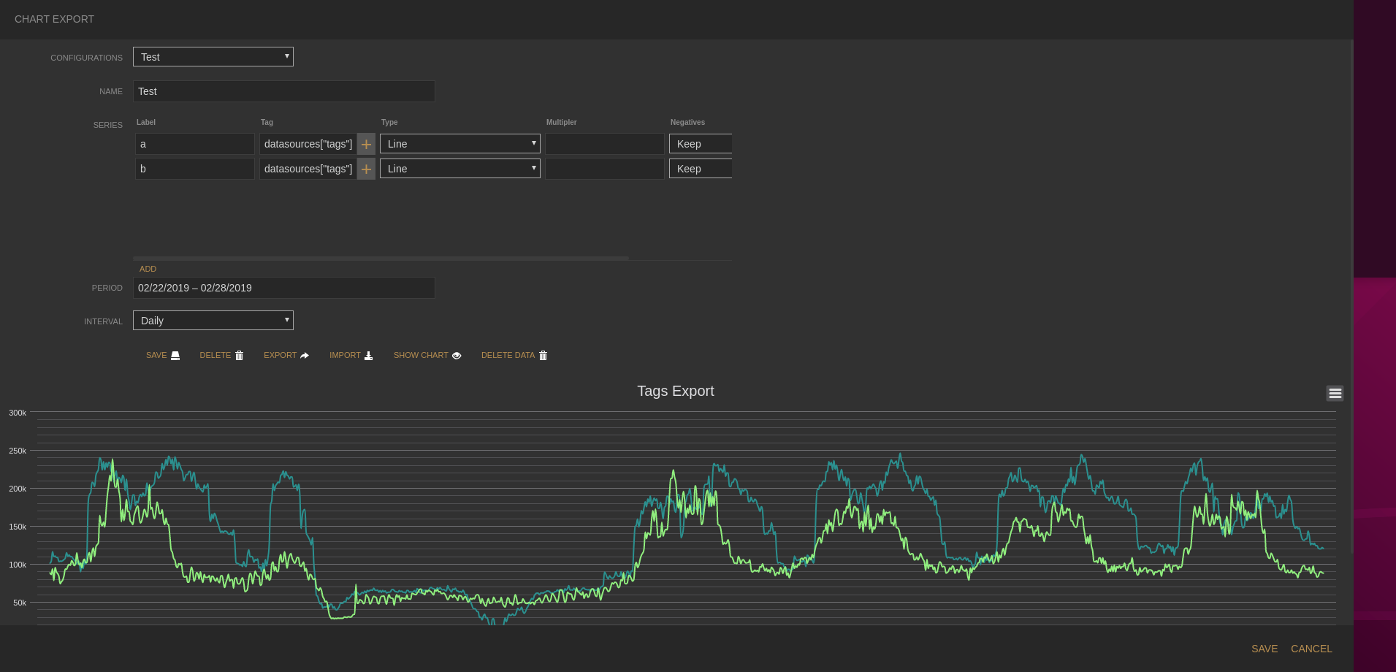Click the Period date range field
The width and height of the screenshot is (1396, 672).
[283, 288]
